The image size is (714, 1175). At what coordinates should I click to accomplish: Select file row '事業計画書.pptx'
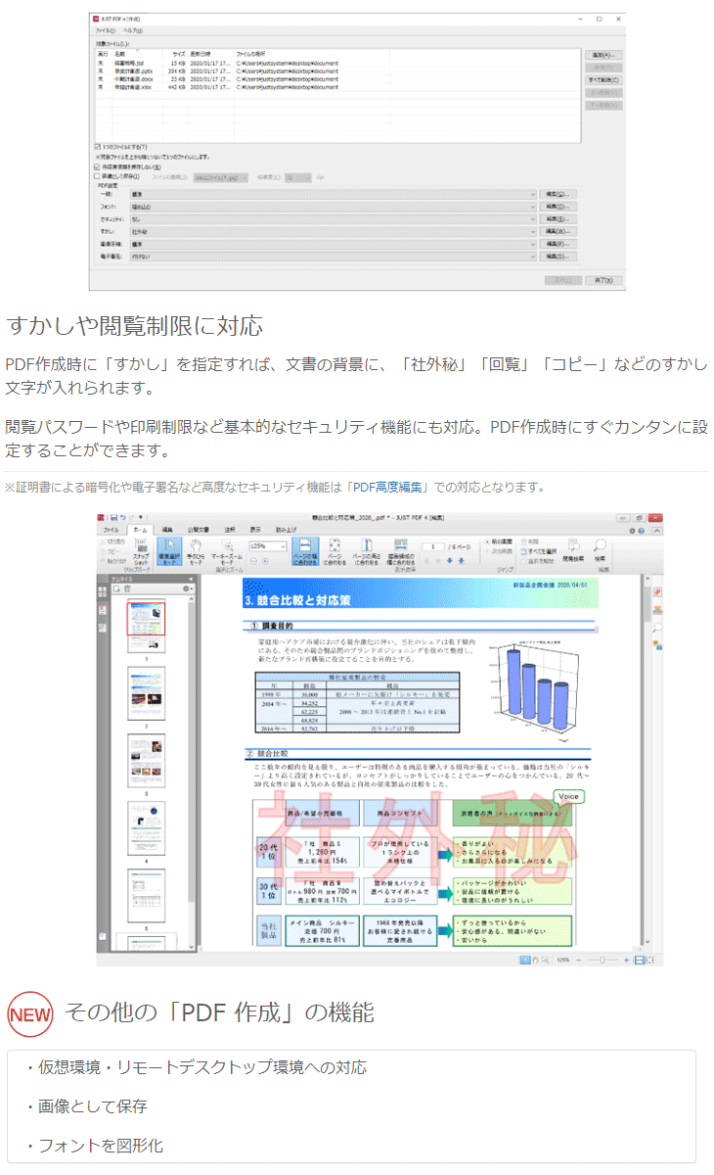pos(337,71)
